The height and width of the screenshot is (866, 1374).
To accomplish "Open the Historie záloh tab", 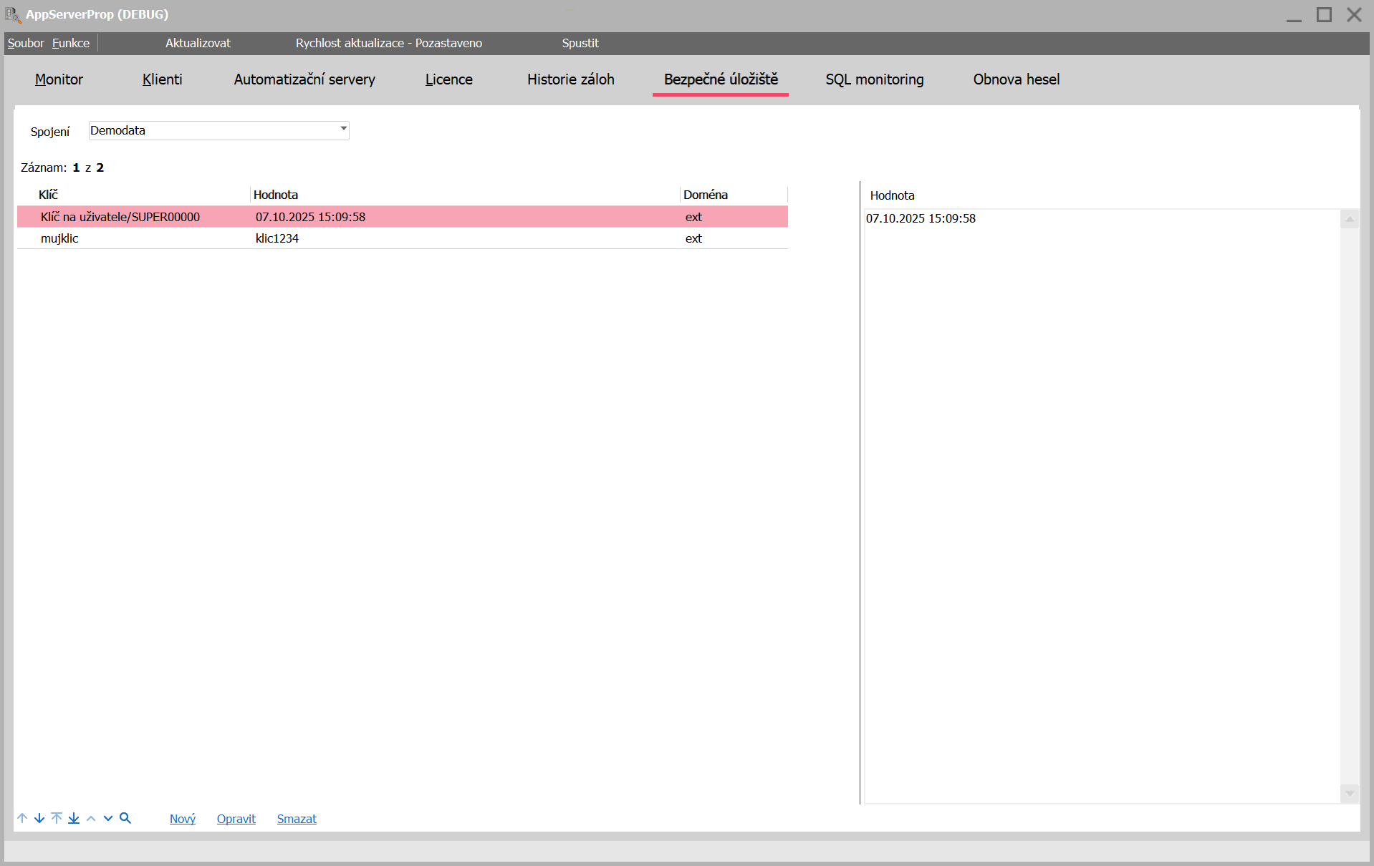I will pos(570,79).
